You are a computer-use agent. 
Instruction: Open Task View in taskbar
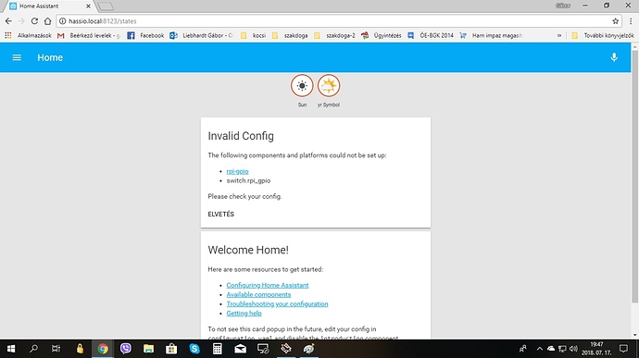click(x=56, y=349)
